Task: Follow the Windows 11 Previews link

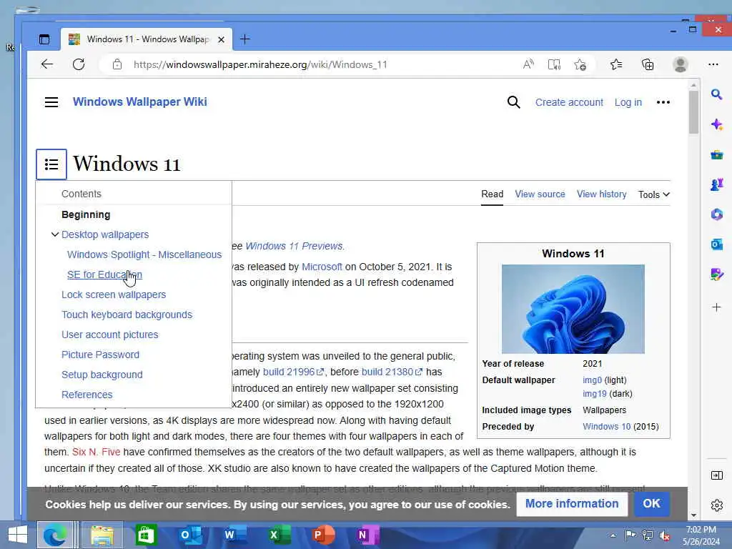Action: tap(294, 246)
